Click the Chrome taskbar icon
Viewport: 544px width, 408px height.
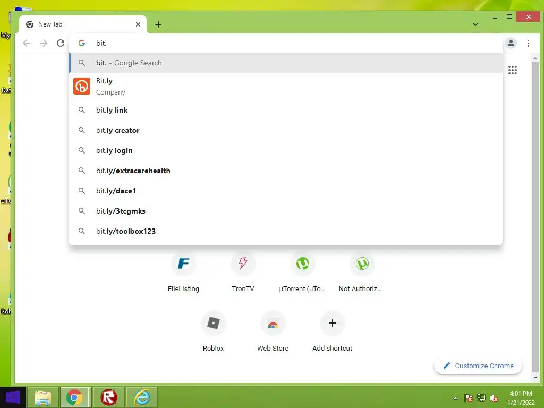[x=74, y=397]
